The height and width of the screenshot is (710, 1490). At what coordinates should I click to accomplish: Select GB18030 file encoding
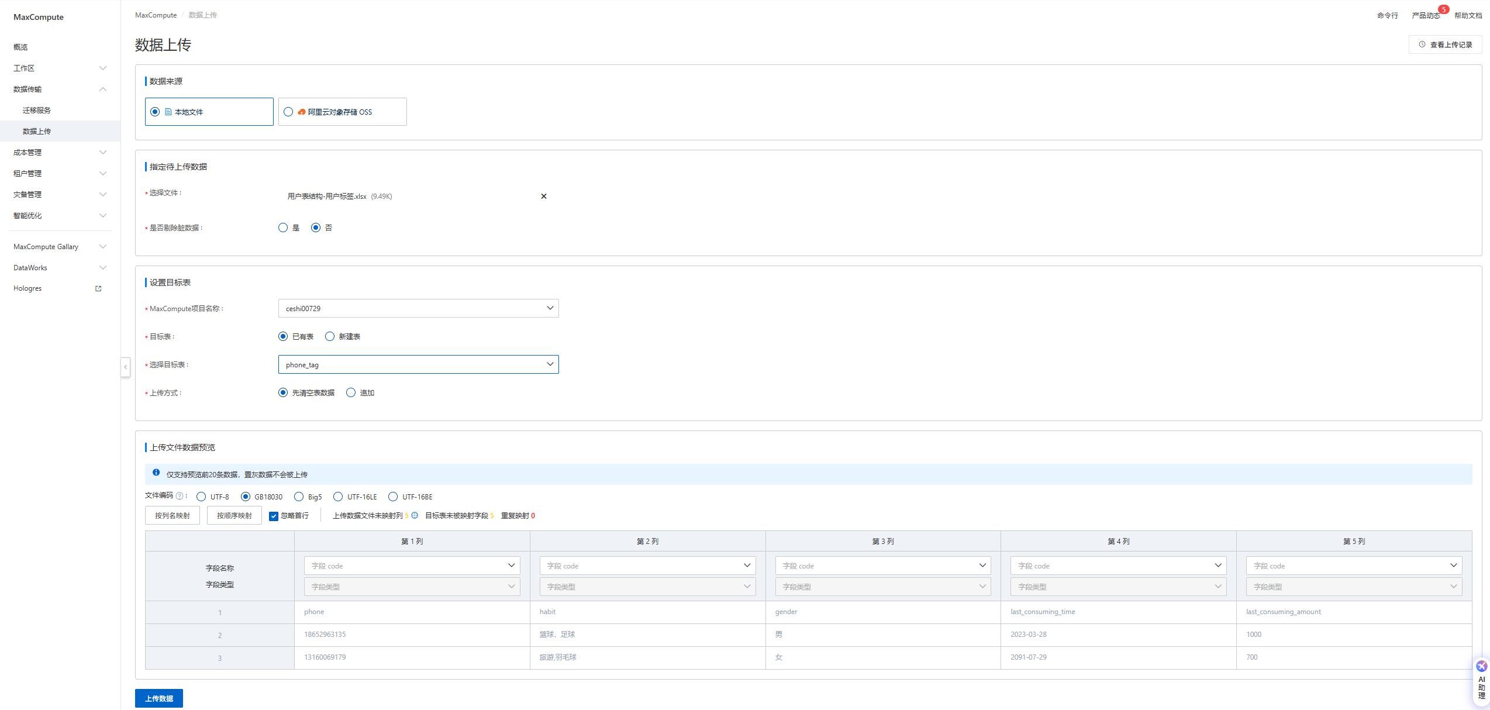[246, 497]
